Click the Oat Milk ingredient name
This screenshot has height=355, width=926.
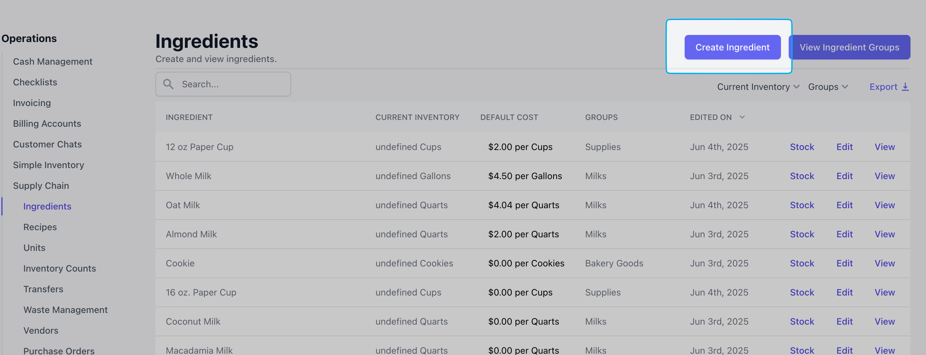click(x=183, y=205)
